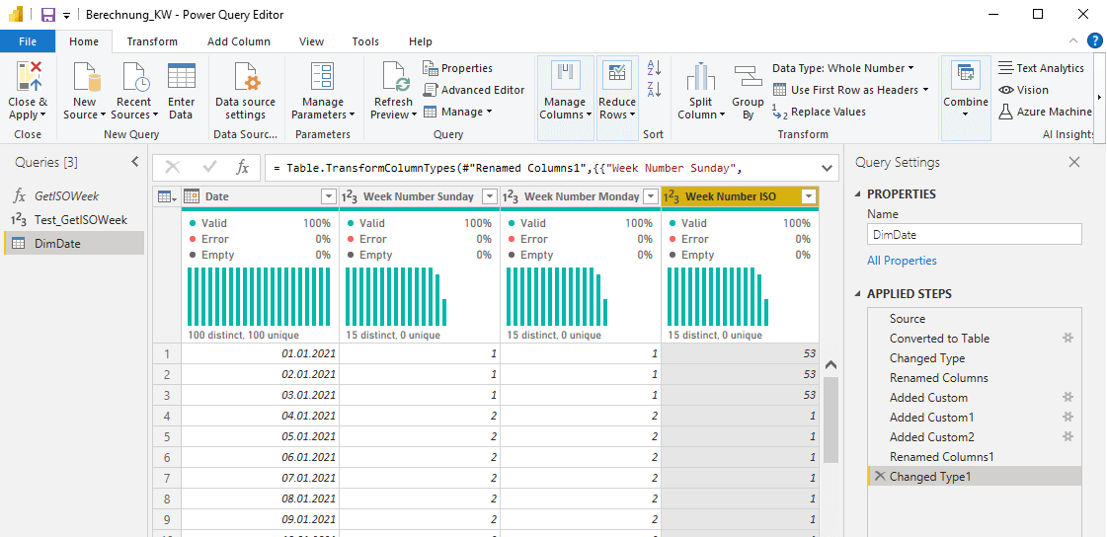Viewport: 1107px width, 537px height.
Task: Click the Group By icon
Action: (748, 77)
